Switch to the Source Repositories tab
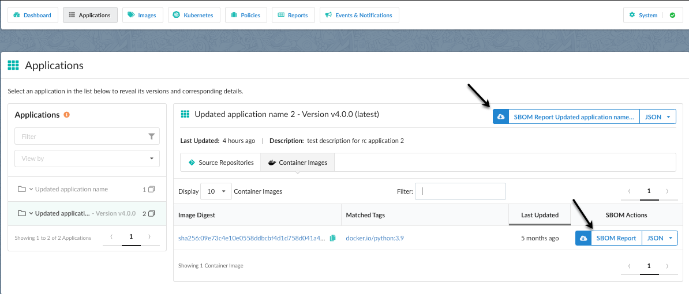This screenshot has width=689, height=294. [x=220, y=163]
